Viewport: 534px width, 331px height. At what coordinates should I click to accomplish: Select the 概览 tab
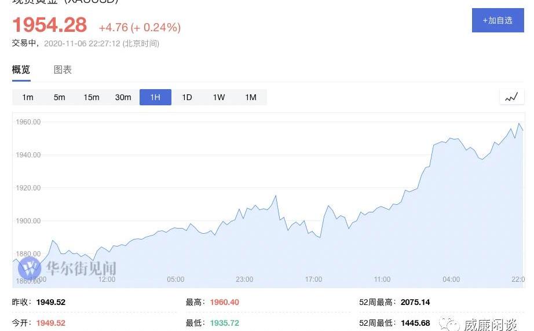(x=21, y=70)
